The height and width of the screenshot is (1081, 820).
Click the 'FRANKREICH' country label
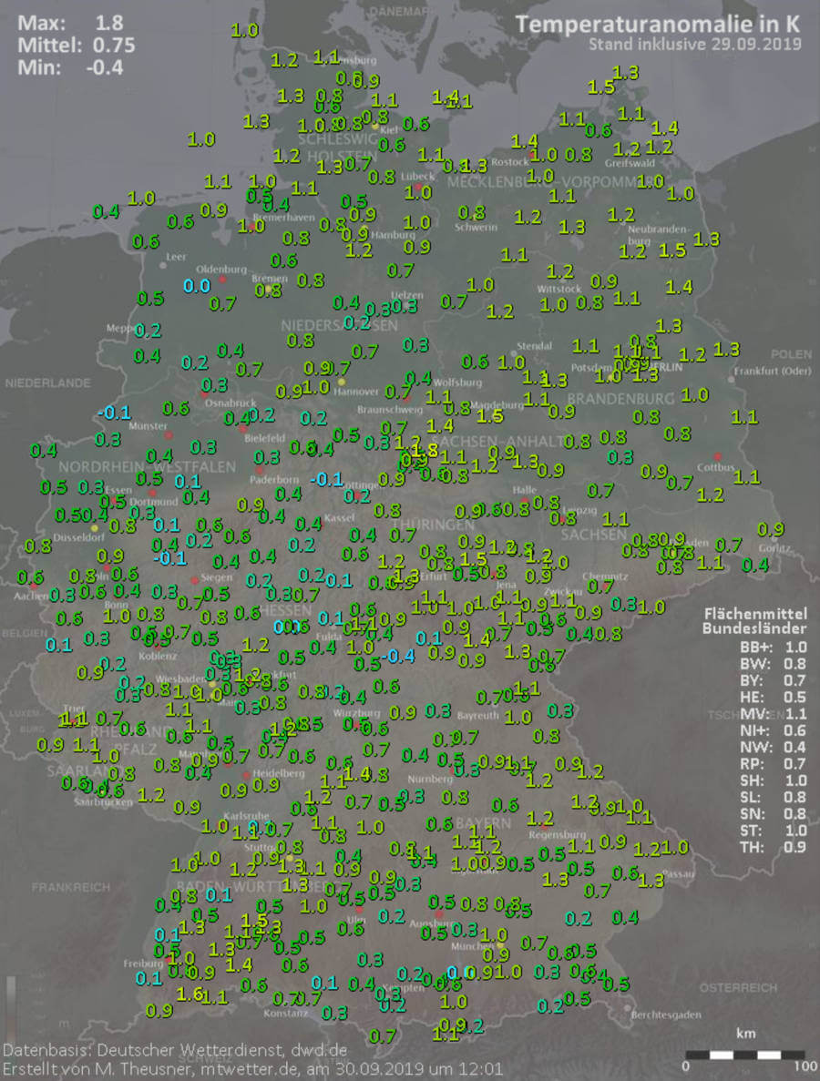[70, 887]
